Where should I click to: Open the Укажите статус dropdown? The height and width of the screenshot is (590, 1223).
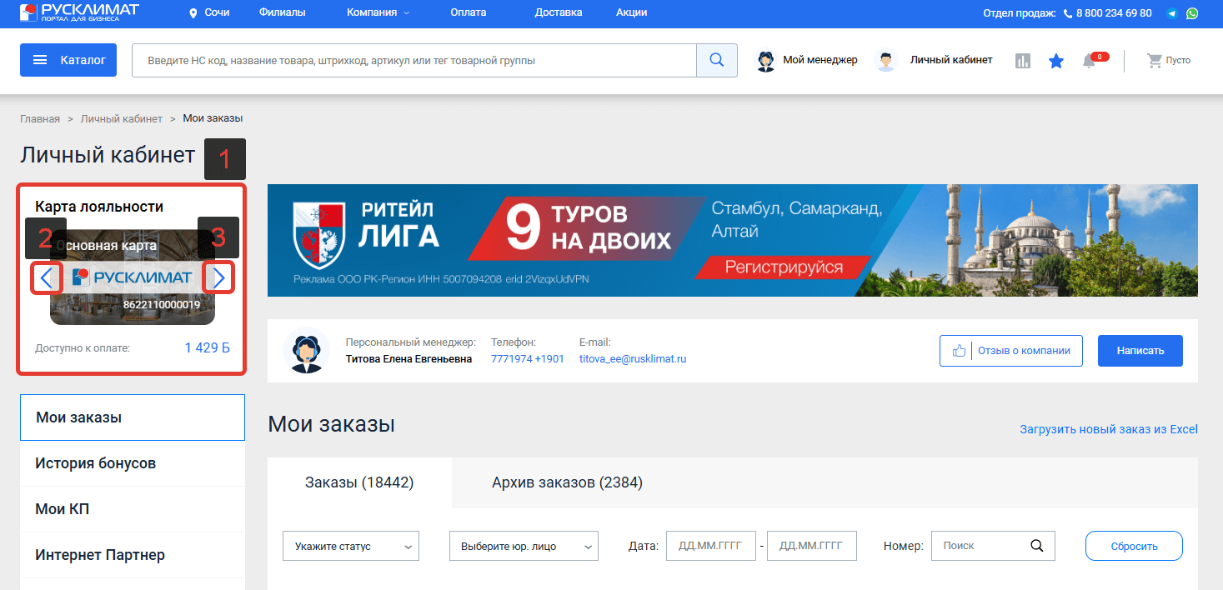click(351, 546)
